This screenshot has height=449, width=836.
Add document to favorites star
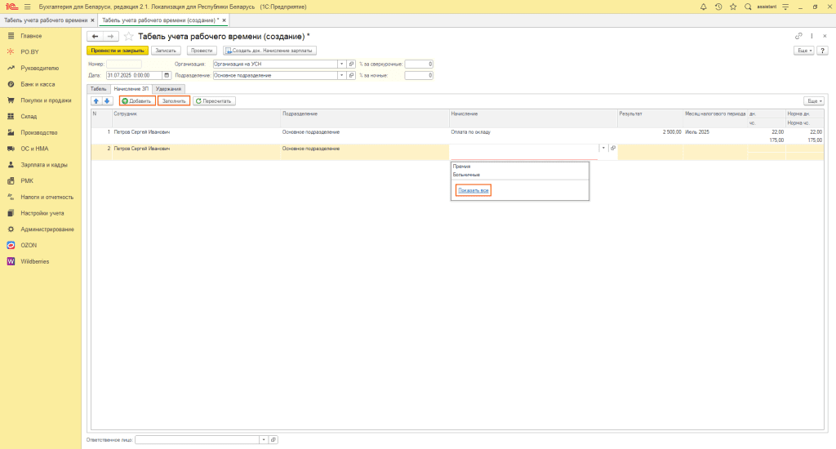[128, 36]
